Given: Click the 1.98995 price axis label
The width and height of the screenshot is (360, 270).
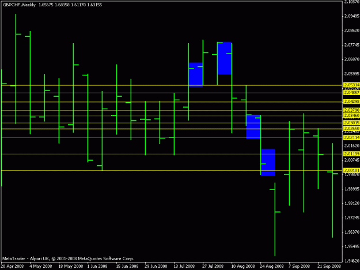Looking at the screenshot, I should click(x=352, y=189).
